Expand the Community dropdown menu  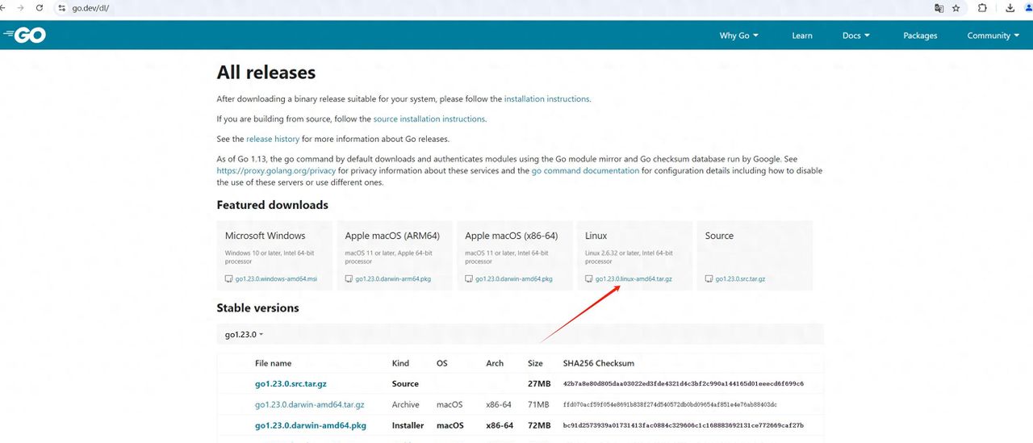993,36
